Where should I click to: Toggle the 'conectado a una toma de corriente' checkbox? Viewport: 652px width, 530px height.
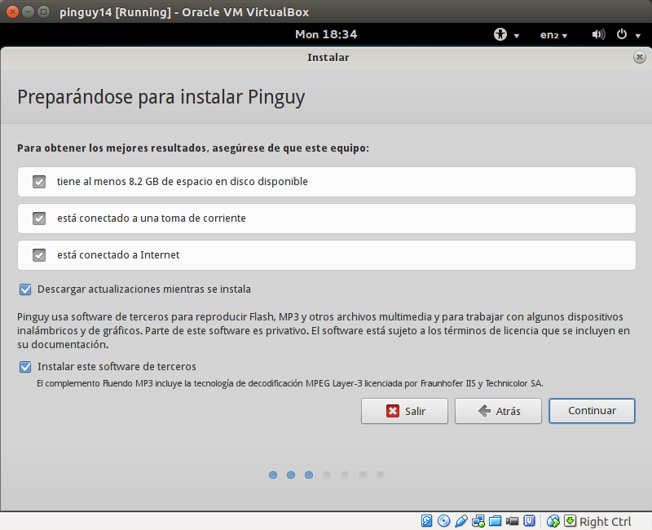coord(39,219)
